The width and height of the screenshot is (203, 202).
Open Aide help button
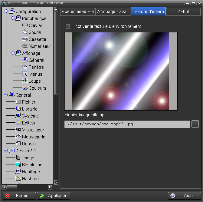tap(185, 196)
